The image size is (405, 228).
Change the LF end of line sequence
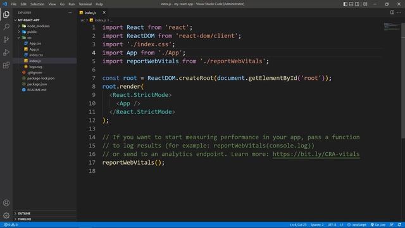(x=342, y=225)
